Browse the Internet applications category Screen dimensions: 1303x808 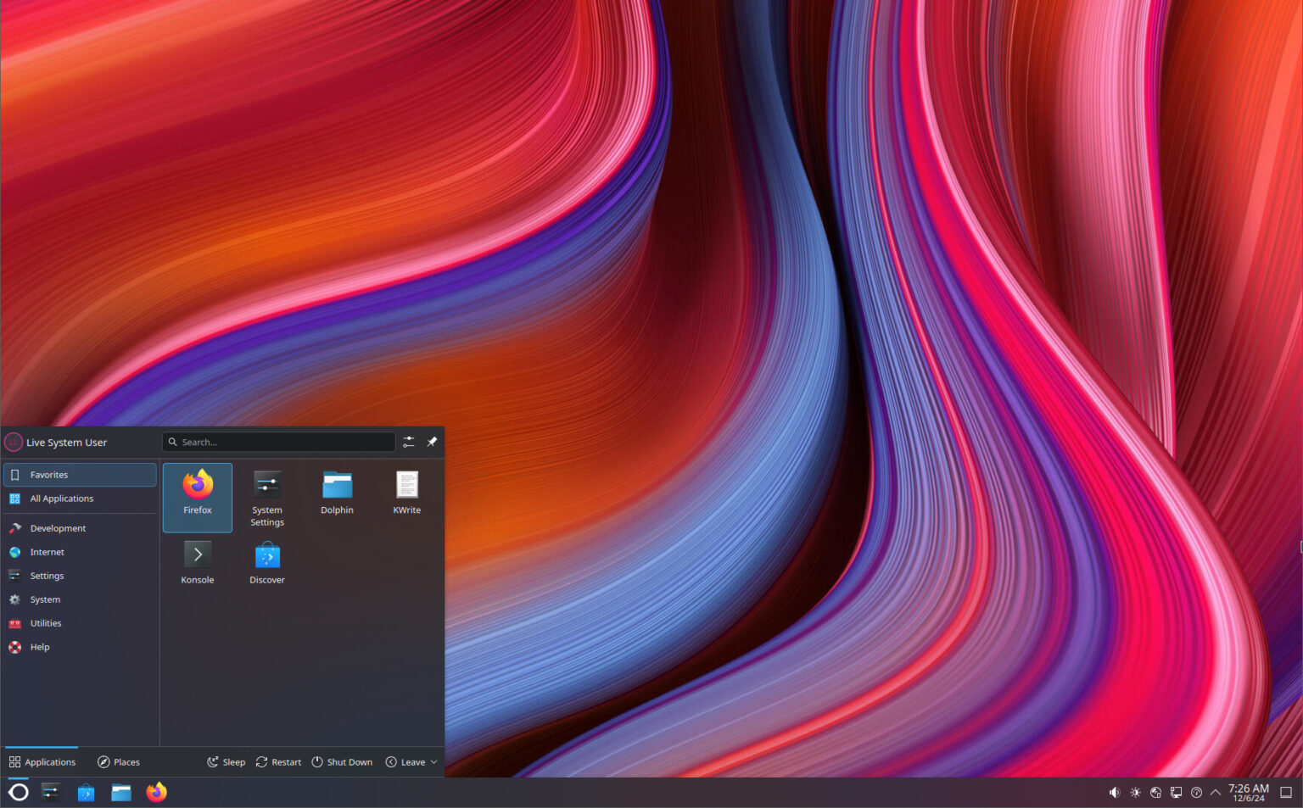point(47,551)
